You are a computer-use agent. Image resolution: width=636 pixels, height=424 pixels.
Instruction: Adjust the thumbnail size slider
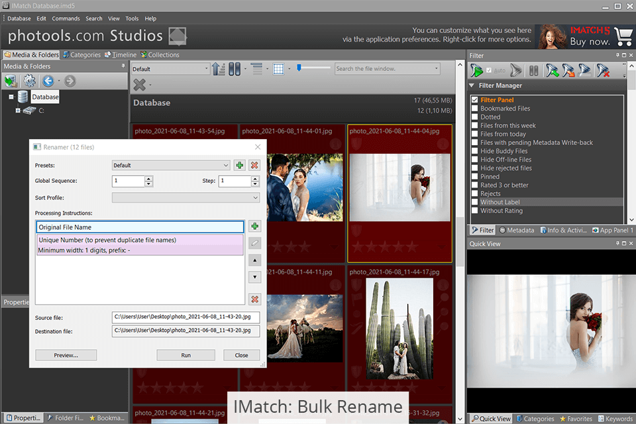pyautogui.click(x=299, y=68)
